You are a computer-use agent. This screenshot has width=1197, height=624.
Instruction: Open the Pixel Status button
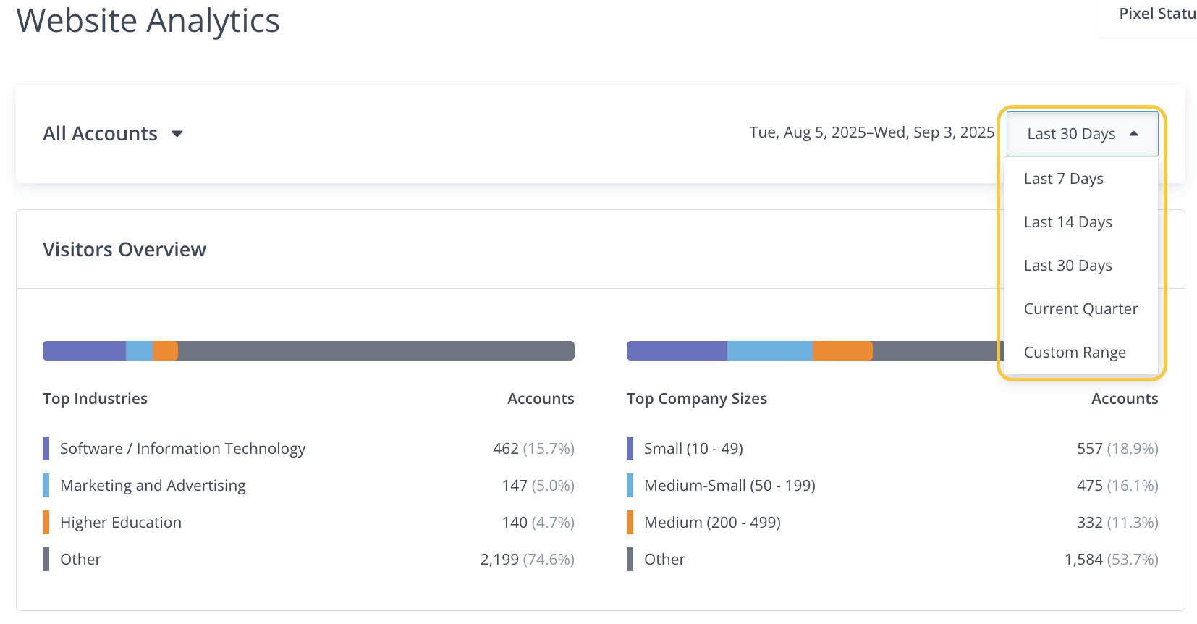point(1156,14)
